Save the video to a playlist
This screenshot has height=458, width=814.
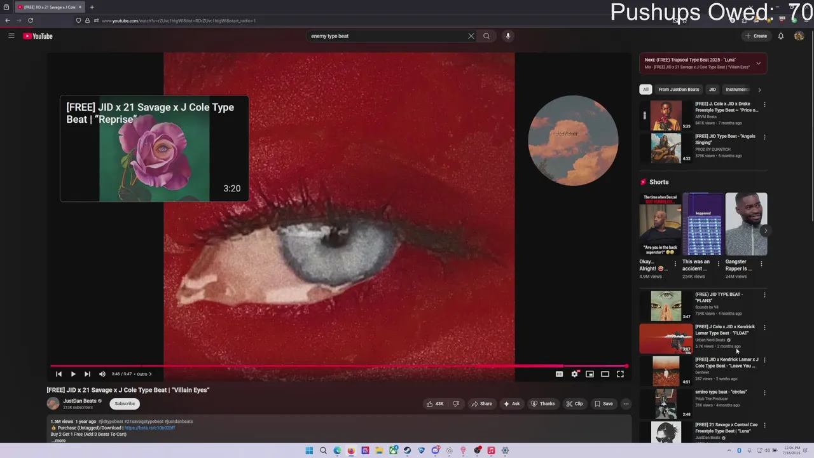[604, 403]
